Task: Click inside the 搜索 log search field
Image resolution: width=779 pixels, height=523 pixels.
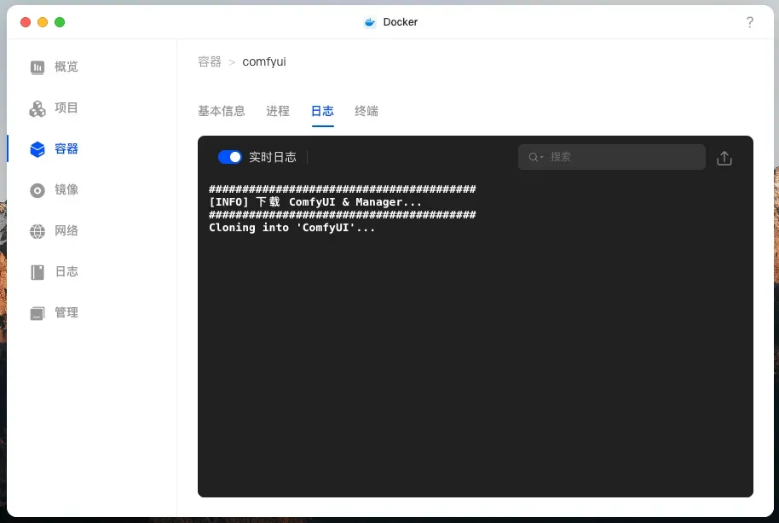Action: (612, 157)
